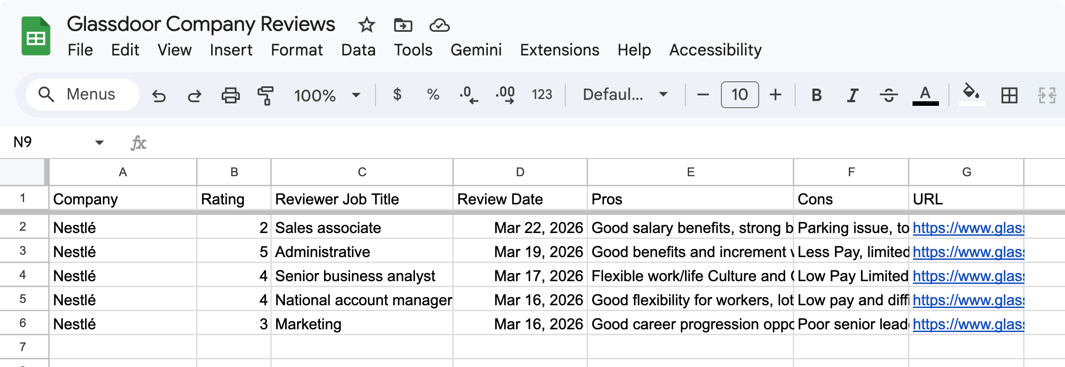The width and height of the screenshot is (1065, 367).
Task: Click the redo arrow icon
Action: [x=194, y=95]
